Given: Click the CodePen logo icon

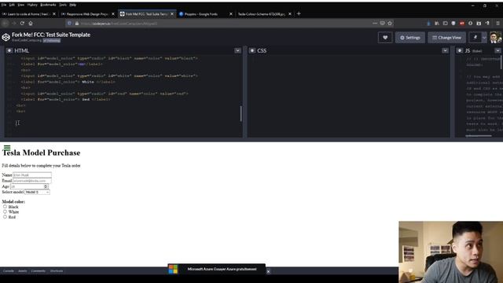Looking at the screenshot, I should coord(6,37).
